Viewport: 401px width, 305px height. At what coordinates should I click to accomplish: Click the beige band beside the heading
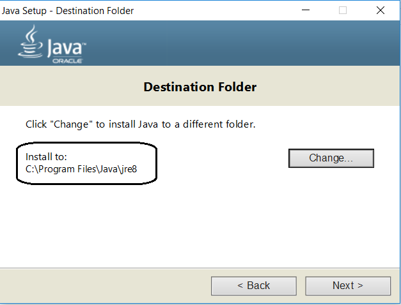(x=333, y=87)
